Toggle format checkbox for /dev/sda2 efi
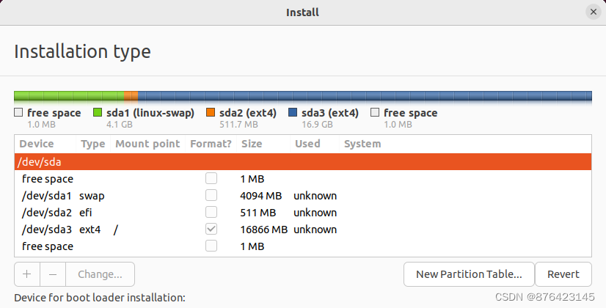 [x=211, y=212]
